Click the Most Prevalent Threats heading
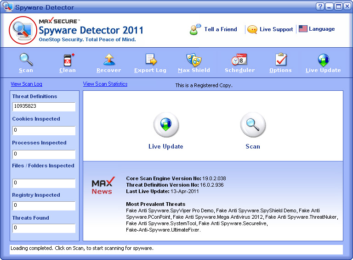This screenshot has height=260, width=353. tap(155, 204)
